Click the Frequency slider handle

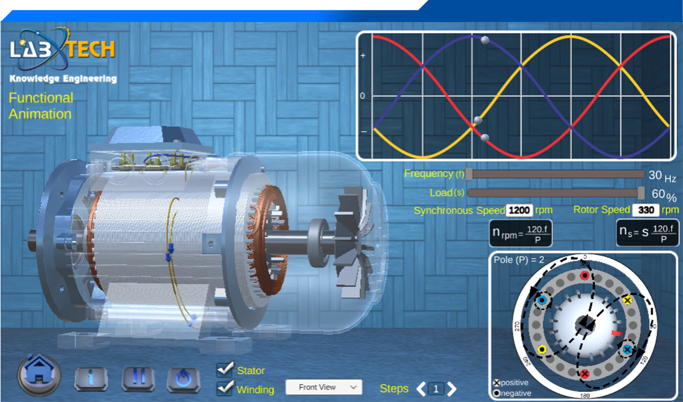pyautogui.click(x=469, y=174)
